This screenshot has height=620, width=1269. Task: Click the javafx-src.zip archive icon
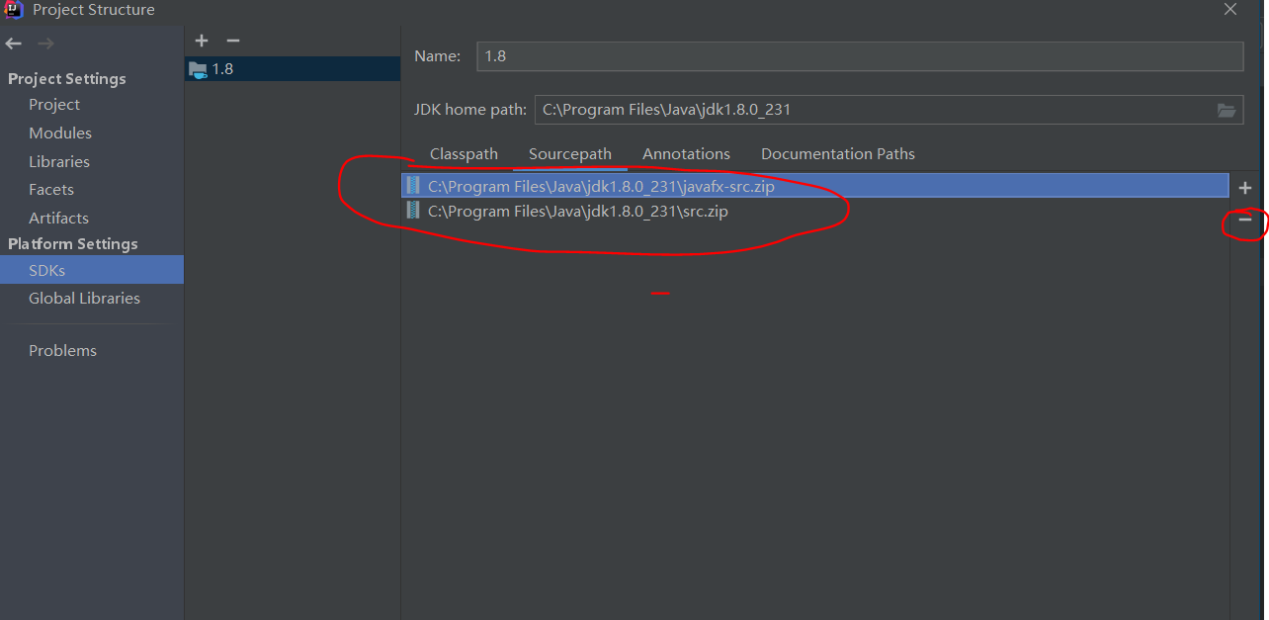pyautogui.click(x=413, y=186)
